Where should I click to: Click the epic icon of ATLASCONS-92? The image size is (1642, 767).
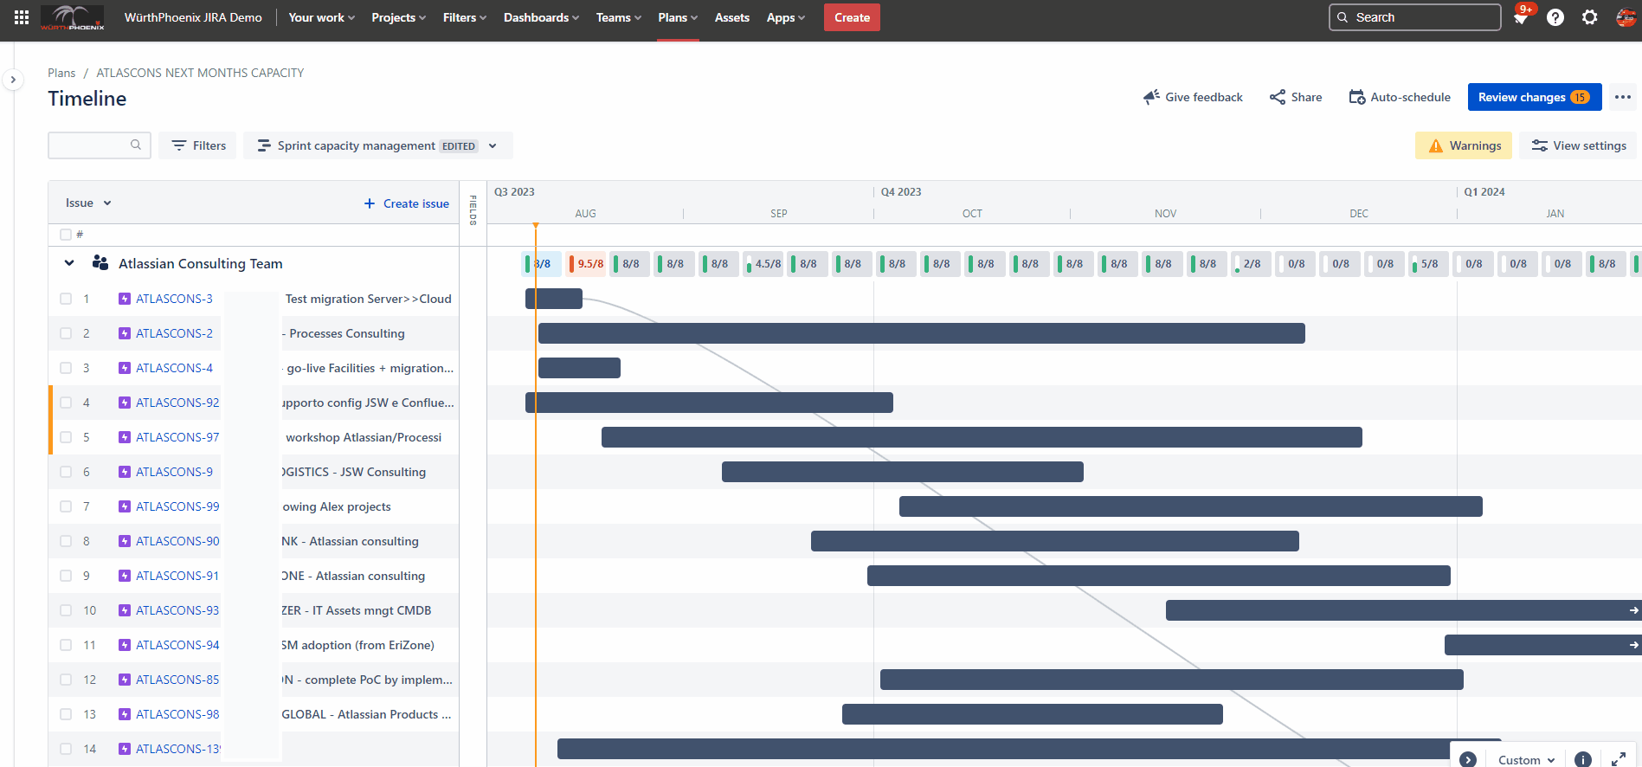pyautogui.click(x=125, y=403)
